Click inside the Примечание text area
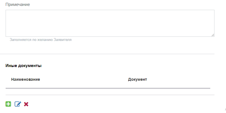The width and height of the screenshot is (226, 113). 110,23
